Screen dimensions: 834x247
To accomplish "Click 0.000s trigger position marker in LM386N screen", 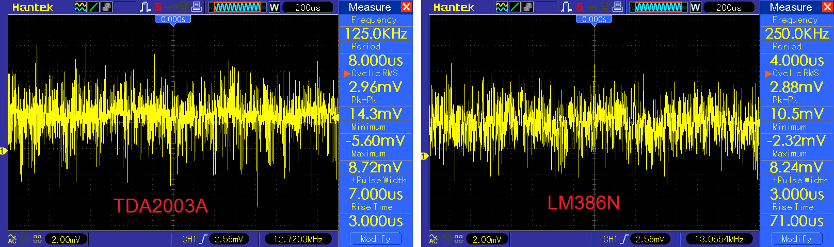I will pos(594,20).
